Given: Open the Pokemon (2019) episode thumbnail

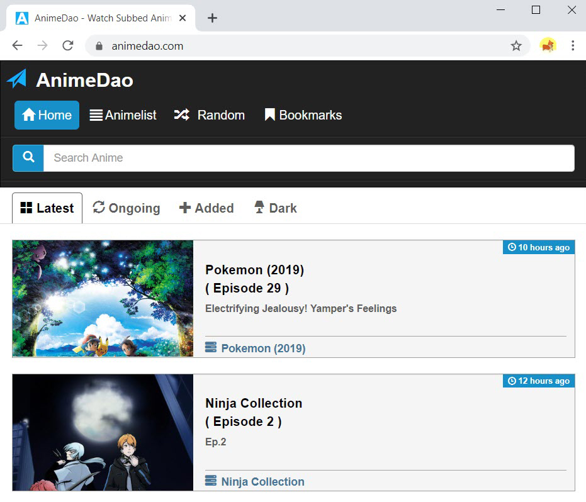Looking at the screenshot, I should pos(103,298).
